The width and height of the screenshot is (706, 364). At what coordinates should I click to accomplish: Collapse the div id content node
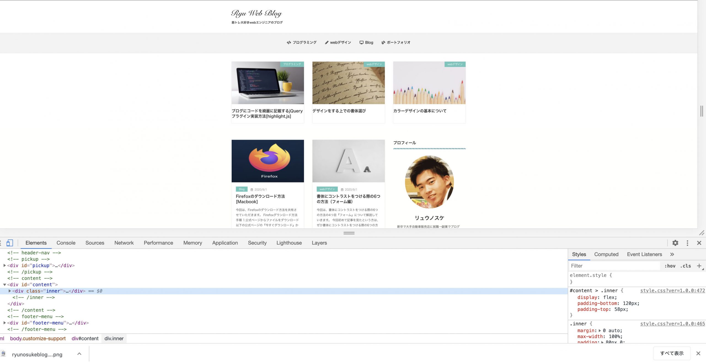point(4,285)
